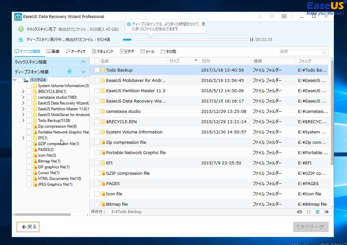Select the メール filter tab
The width and height of the screenshot is (347, 245).
pyautogui.click(x=147, y=51)
